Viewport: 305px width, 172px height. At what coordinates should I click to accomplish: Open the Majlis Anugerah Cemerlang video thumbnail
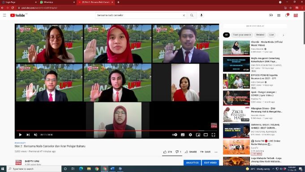pyautogui.click(x=236, y=64)
